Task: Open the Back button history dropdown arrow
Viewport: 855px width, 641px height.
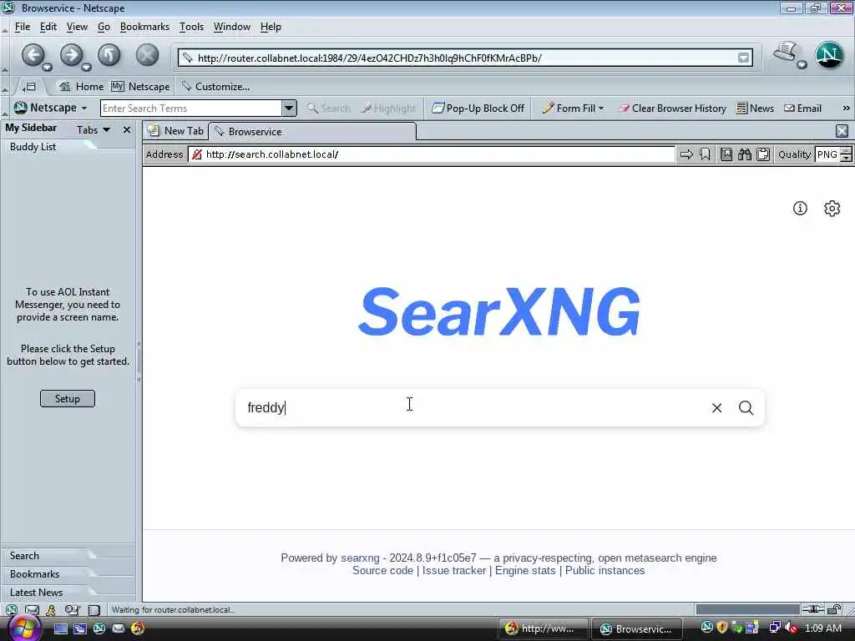Action: coord(48,67)
